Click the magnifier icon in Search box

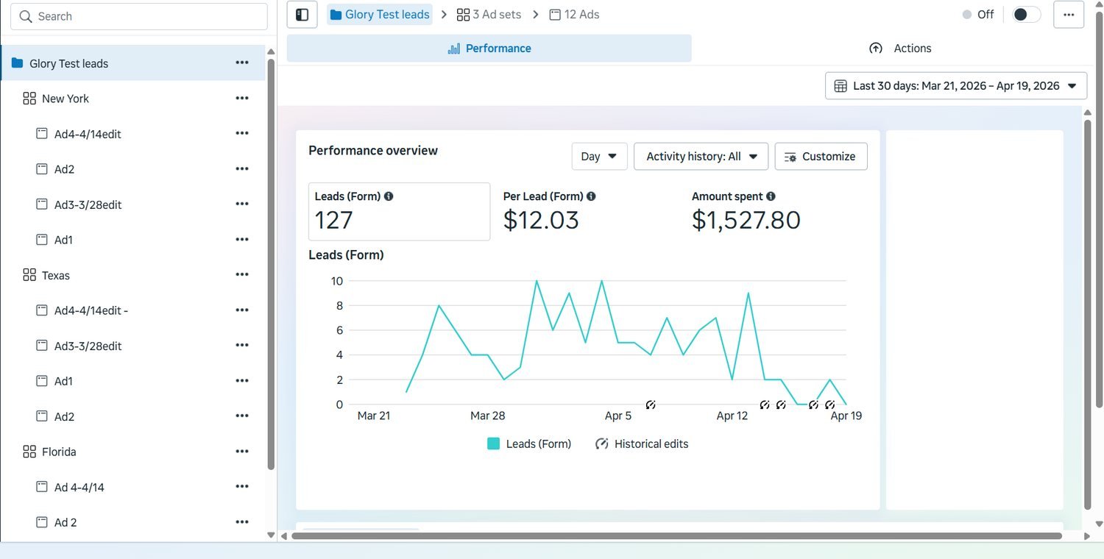tap(26, 16)
